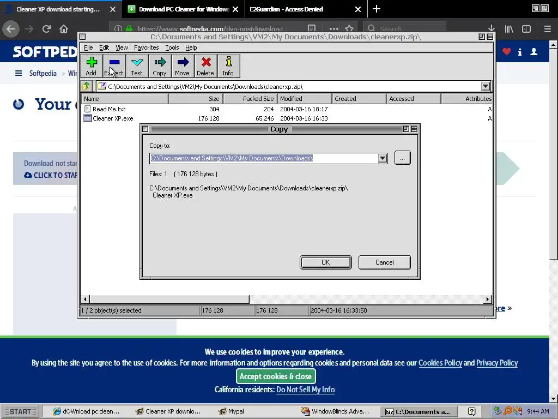Image resolution: width=558 pixels, height=419 pixels.
Task: Click the Softpedia info icon
Action: coord(520,52)
